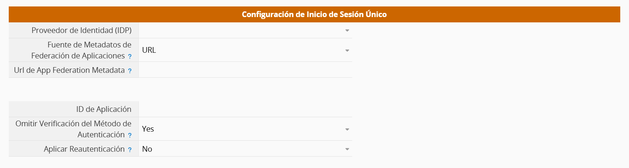
Task: Click the Configuración de Inicio de Sesión Único header
Action: pyautogui.click(x=314, y=14)
